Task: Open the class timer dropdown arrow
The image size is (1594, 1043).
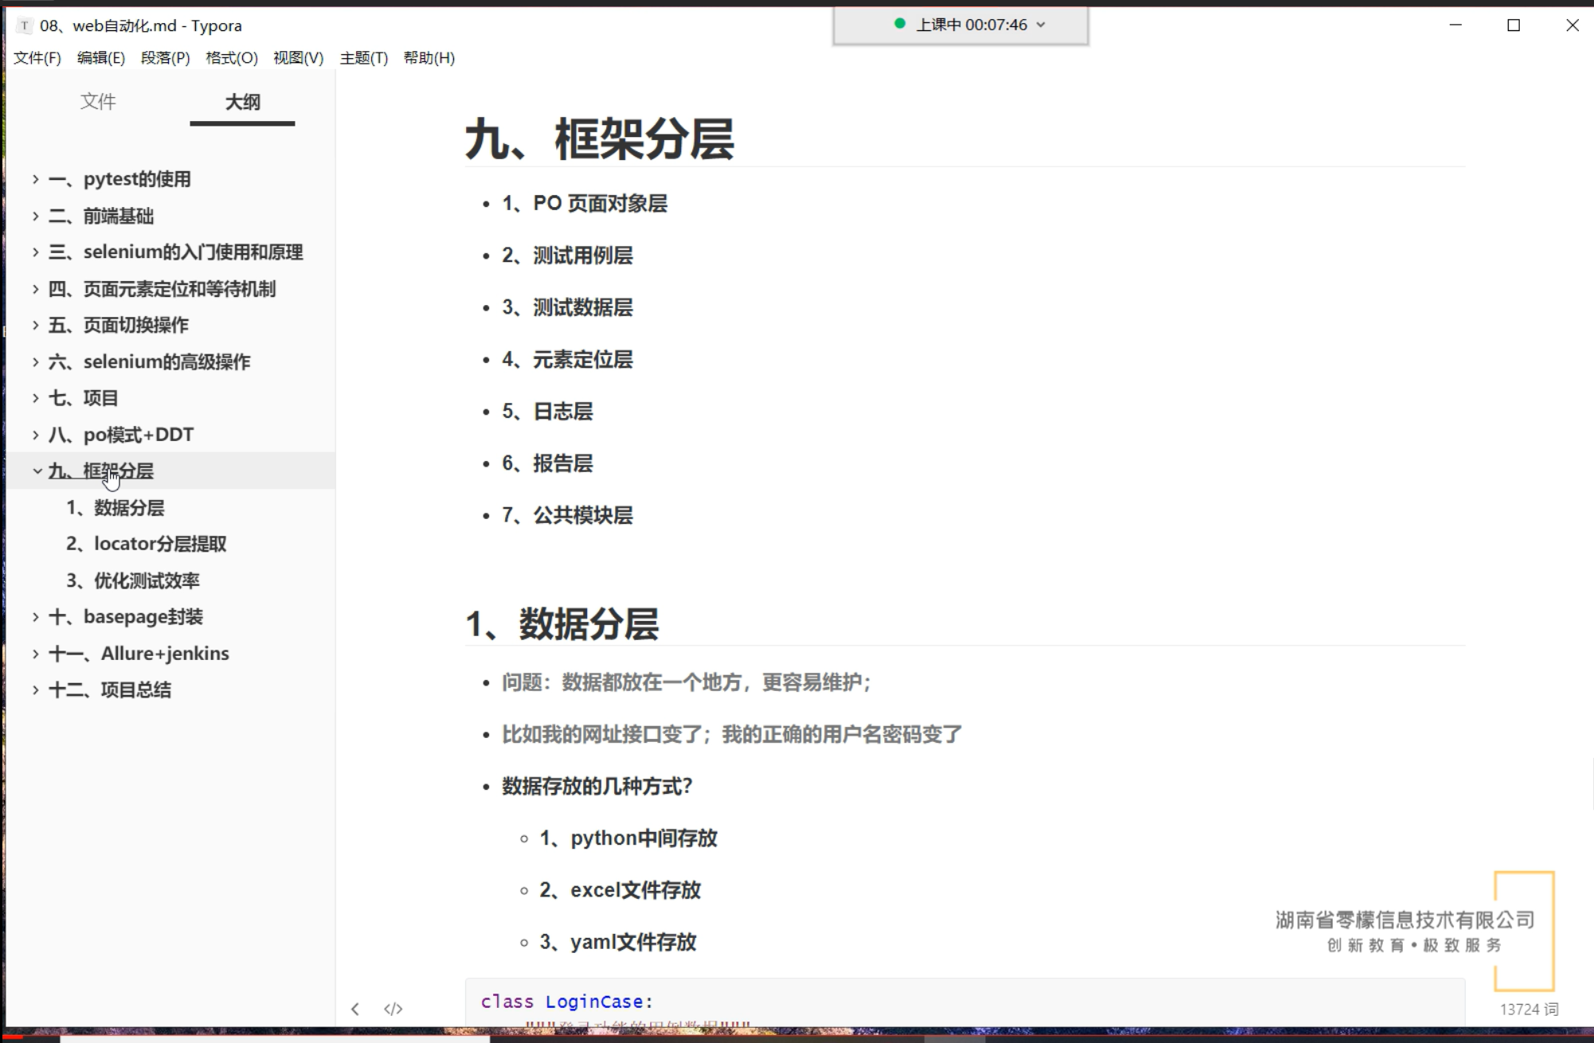Action: 1041,25
